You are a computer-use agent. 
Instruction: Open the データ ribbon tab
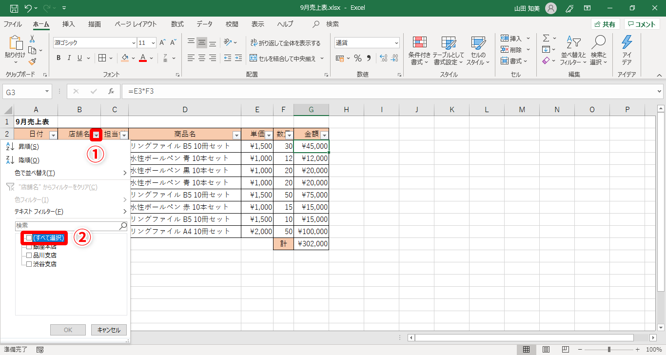pyautogui.click(x=205, y=24)
